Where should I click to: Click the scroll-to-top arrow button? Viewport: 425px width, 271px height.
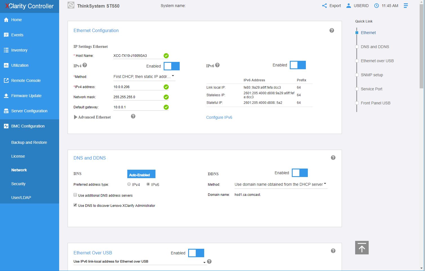click(362, 248)
